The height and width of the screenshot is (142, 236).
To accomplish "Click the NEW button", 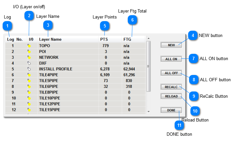I will tap(171, 45).
